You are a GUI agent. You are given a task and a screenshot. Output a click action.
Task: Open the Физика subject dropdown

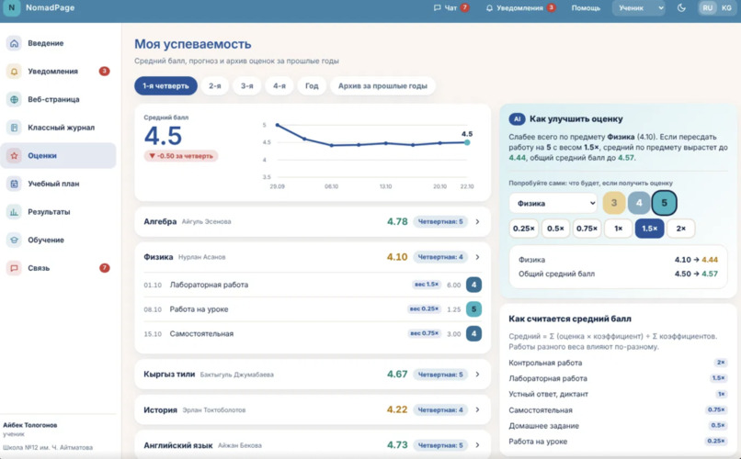(553, 203)
